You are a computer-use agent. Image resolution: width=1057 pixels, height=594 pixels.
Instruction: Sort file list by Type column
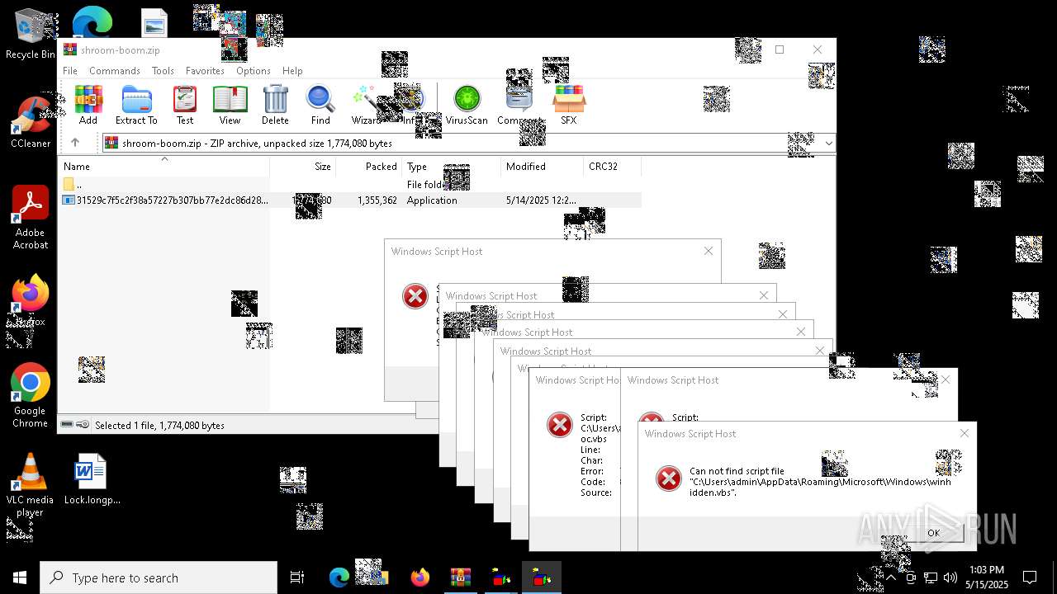point(451,167)
